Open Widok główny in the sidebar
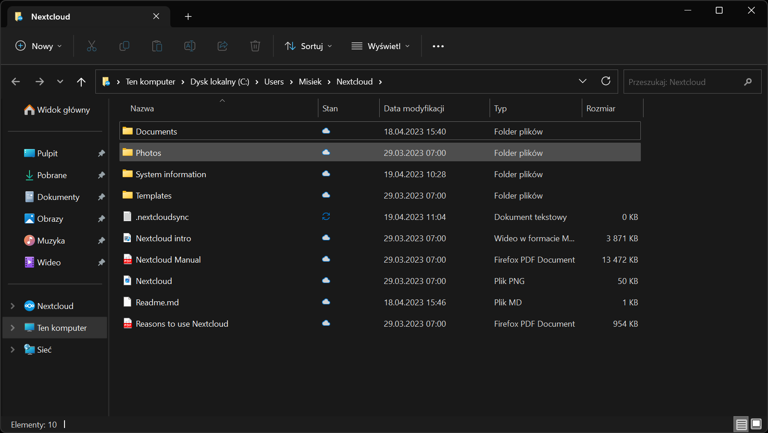Screen dimensions: 768x433 (x=57, y=110)
